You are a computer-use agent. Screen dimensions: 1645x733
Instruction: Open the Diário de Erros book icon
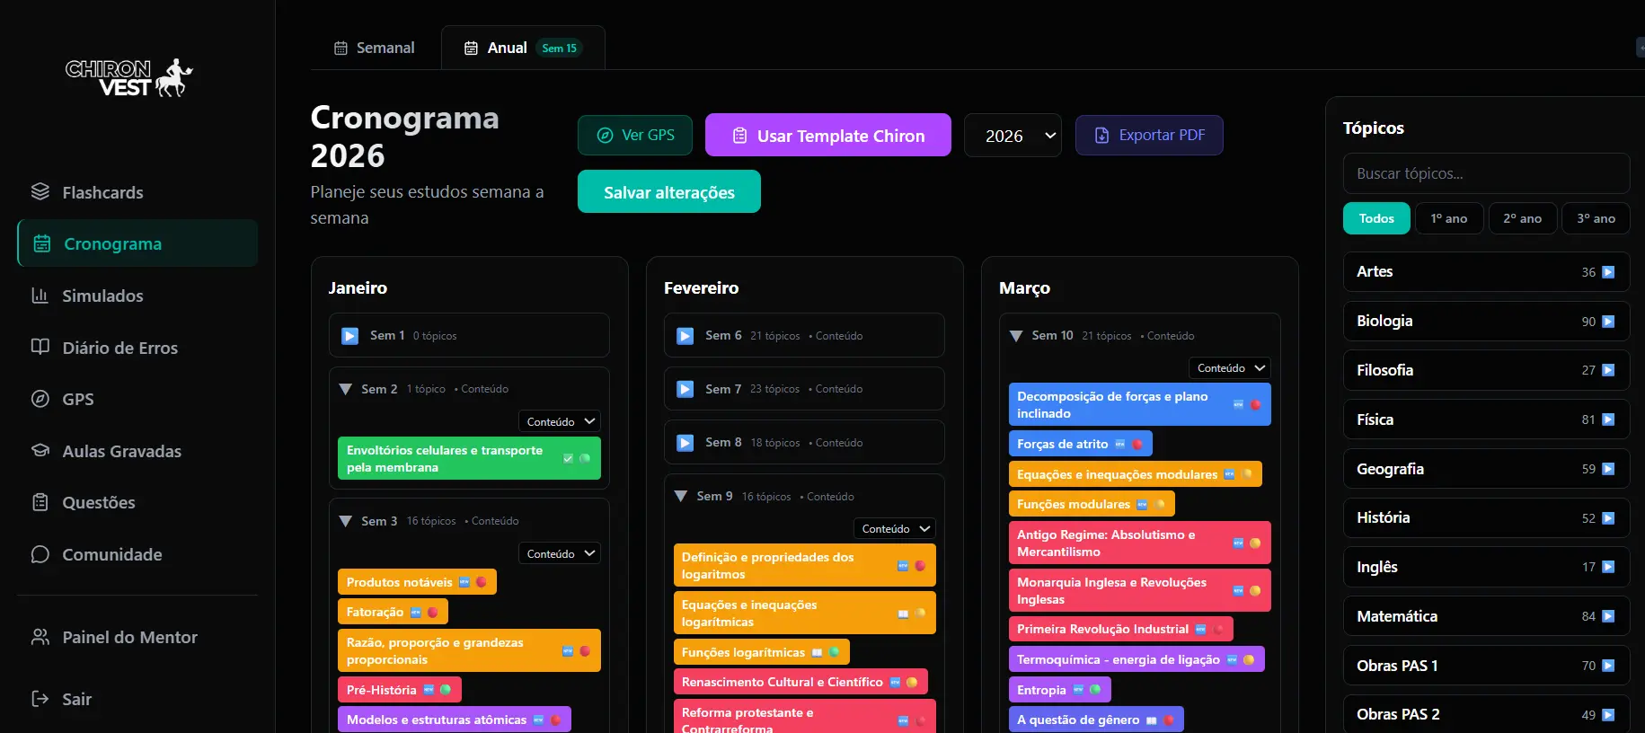[x=40, y=347]
